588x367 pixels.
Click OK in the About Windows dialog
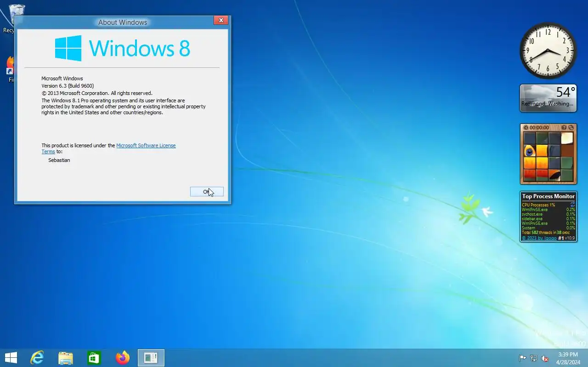click(207, 192)
